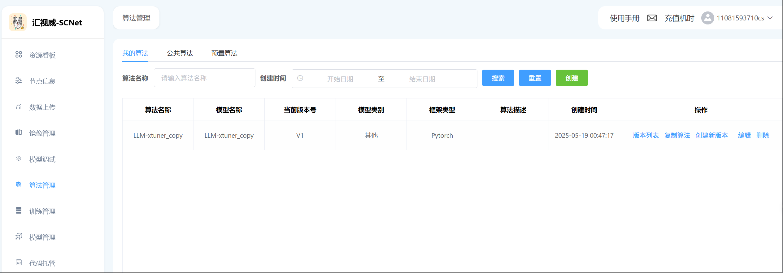783x273 pixels.
Task: Click the training management stack icon
Action: [19, 210]
